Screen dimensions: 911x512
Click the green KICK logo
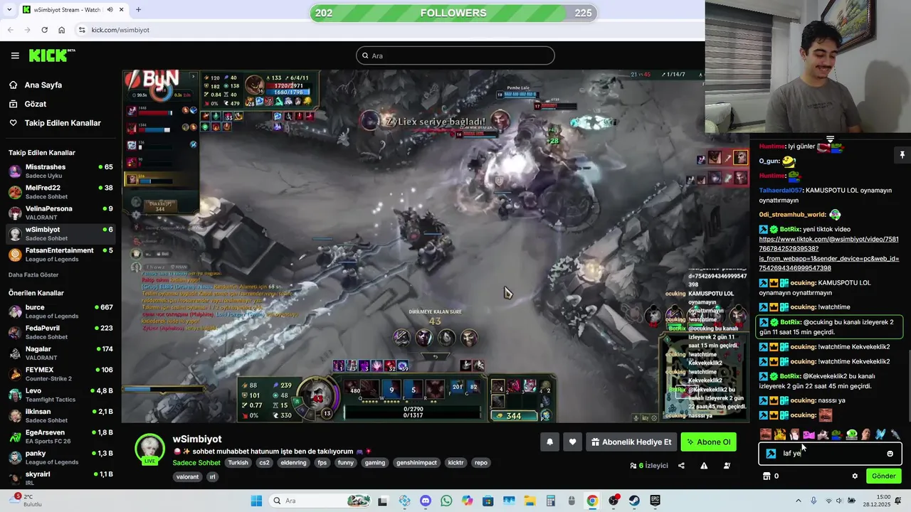point(52,55)
